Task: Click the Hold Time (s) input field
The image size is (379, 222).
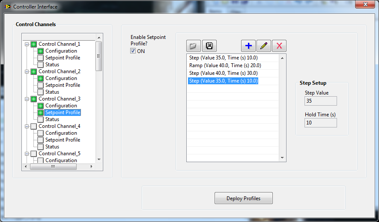Action: (x=320, y=123)
